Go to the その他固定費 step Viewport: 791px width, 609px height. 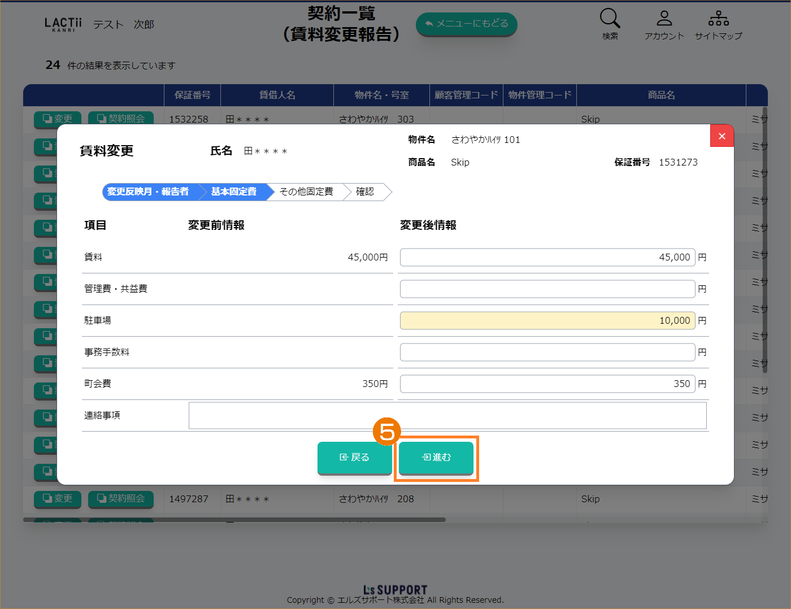click(306, 192)
